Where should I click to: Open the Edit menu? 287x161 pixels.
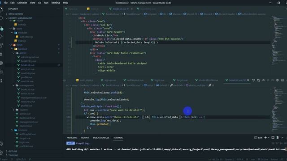point(12,3)
